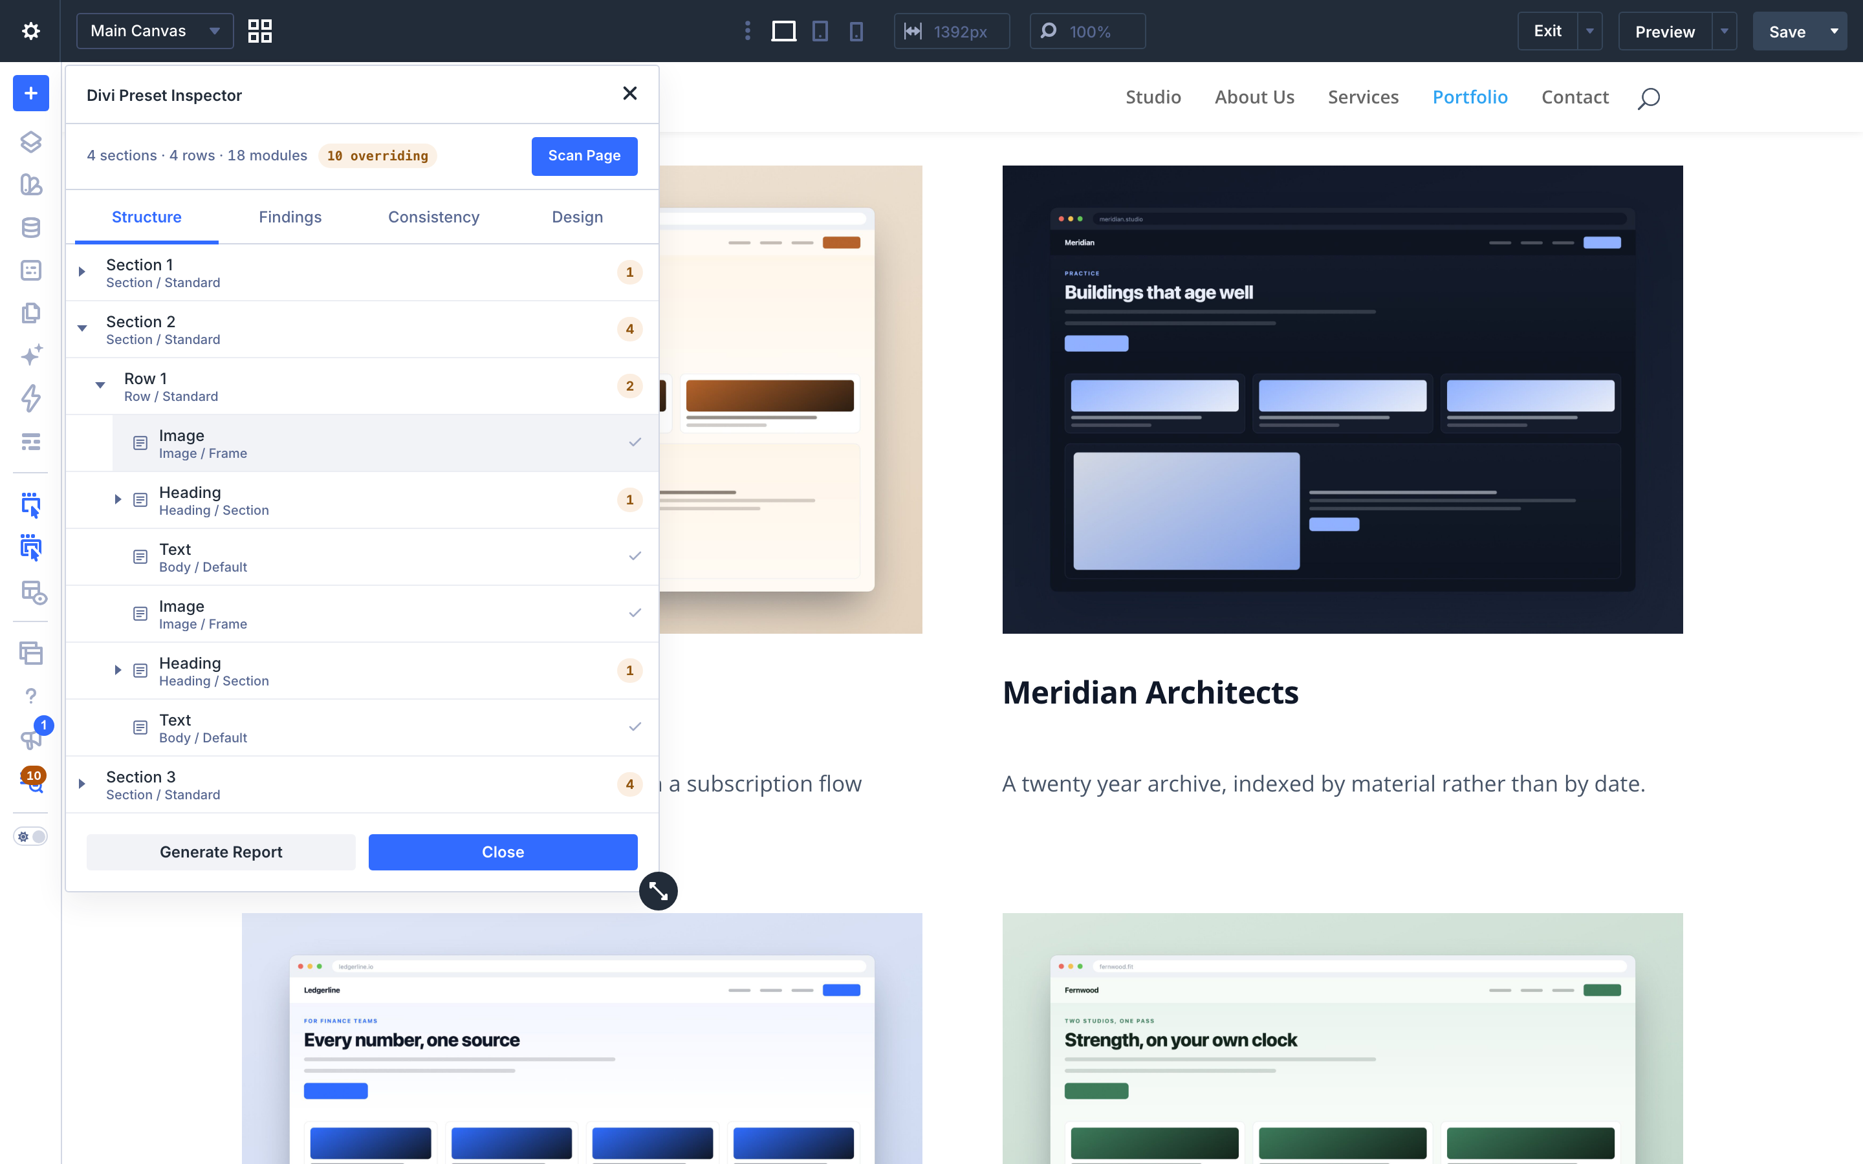Switch to the Findings tab
The height and width of the screenshot is (1164, 1863).
(290, 217)
